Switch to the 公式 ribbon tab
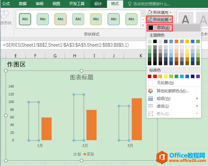The image size is (208, 166). click(x=6, y=4)
